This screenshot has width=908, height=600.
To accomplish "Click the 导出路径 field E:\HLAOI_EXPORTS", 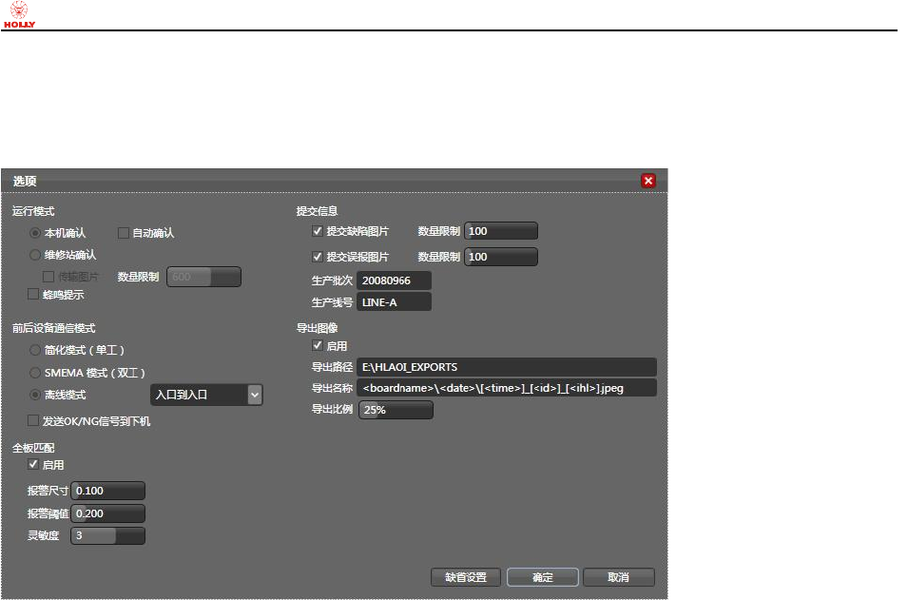I will [507, 367].
